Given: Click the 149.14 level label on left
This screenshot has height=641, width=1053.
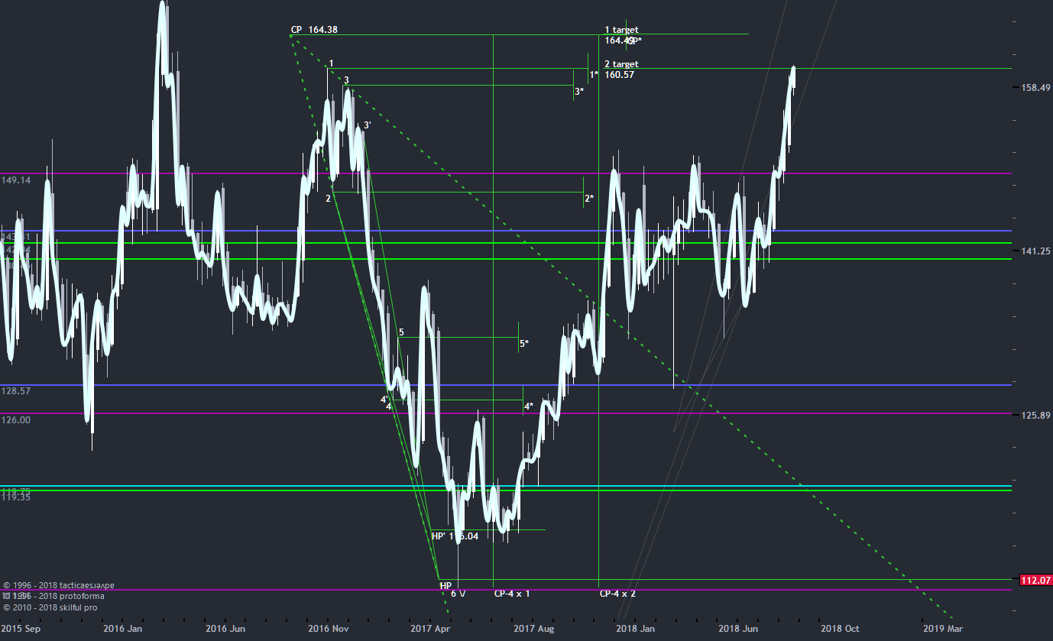Looking at the screenshot, I should click(x=16, y=181).
